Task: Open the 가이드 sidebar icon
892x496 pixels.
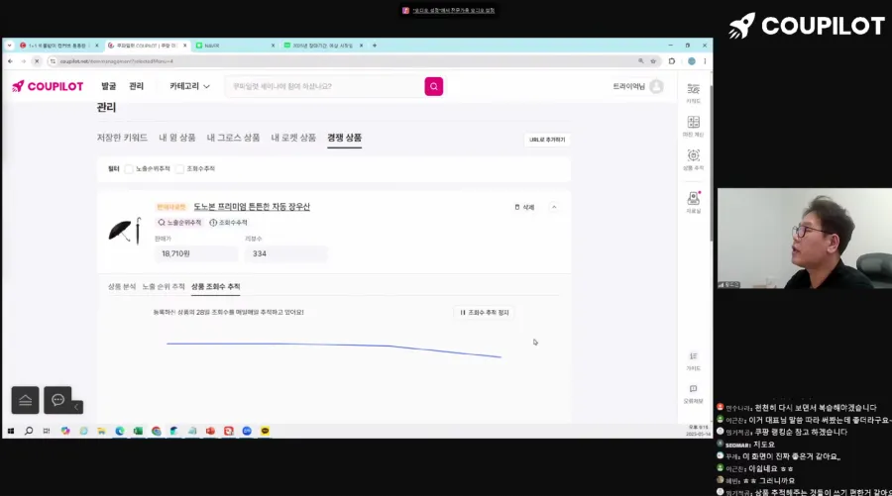Action: coord(693,360)
